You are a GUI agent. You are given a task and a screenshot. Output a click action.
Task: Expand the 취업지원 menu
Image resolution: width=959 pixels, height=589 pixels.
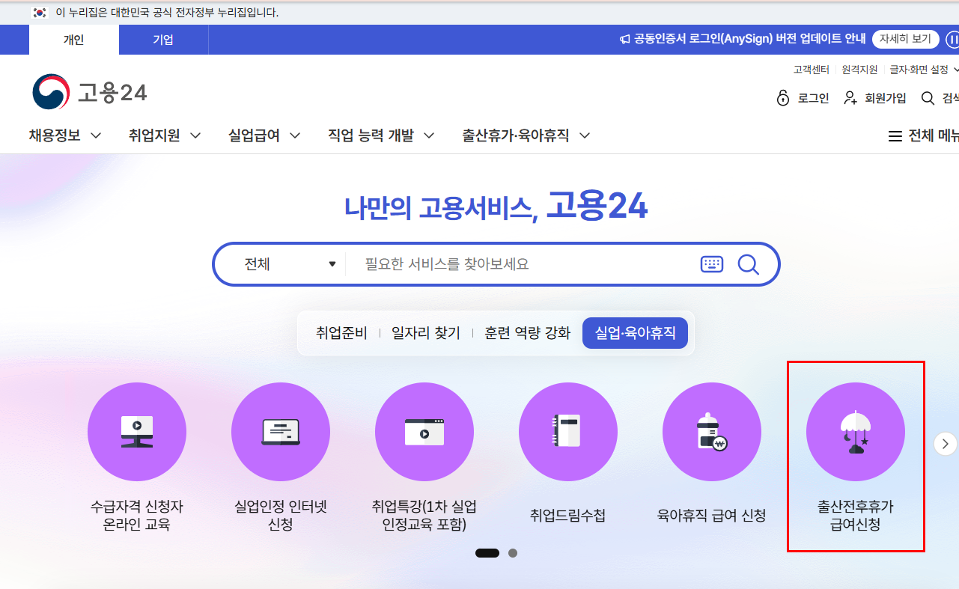click(165, 135)
